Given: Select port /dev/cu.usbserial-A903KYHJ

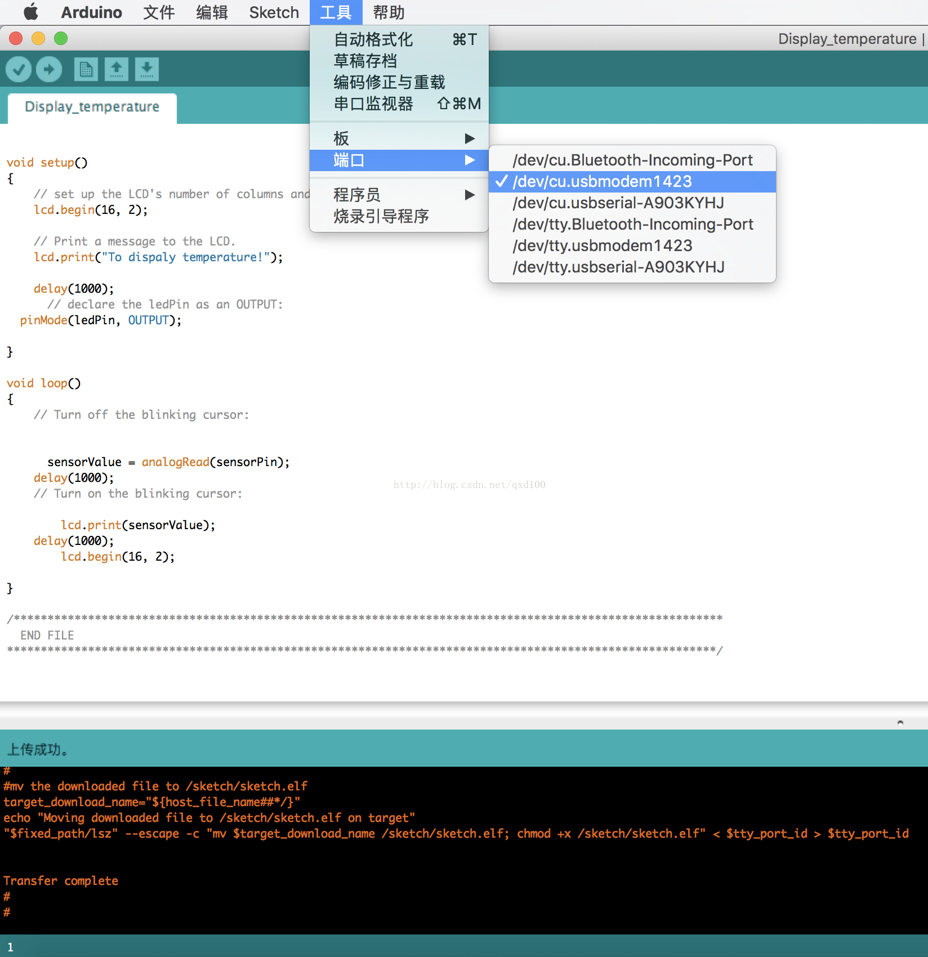Looking at the screenshot, I should [x=632, y=203].
